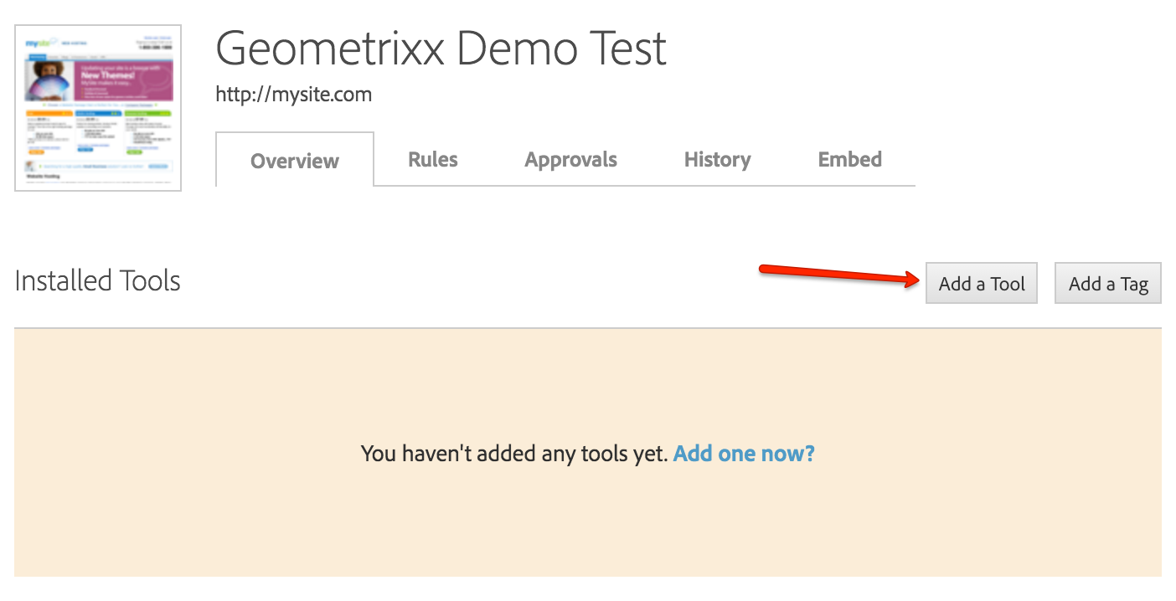Open the Embed tab
Viewport: 1176px width, 601px height.
tap(849, 159)
